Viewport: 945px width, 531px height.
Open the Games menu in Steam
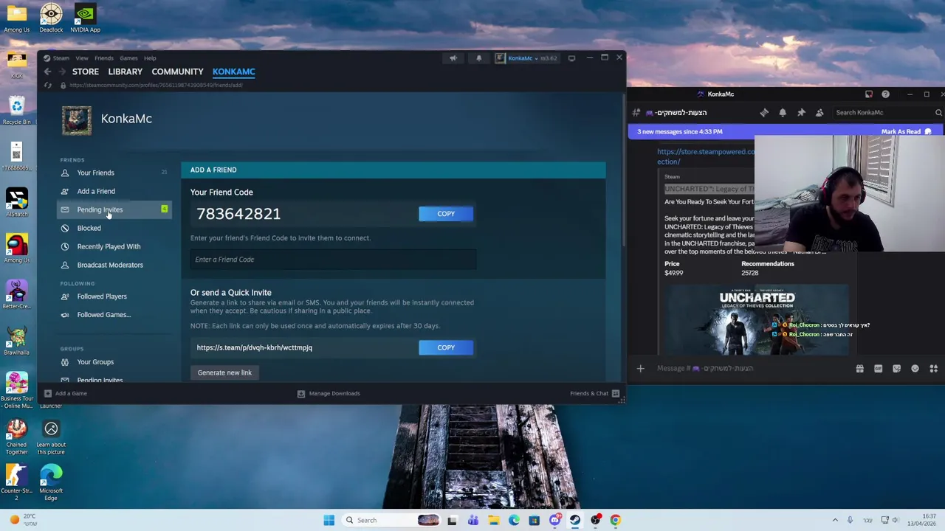[128, 58]
